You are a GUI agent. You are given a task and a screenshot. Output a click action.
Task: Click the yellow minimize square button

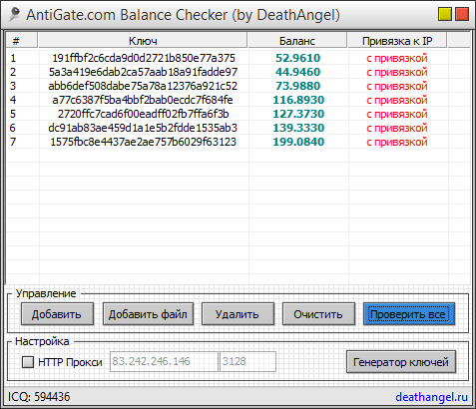coord(445,14)
